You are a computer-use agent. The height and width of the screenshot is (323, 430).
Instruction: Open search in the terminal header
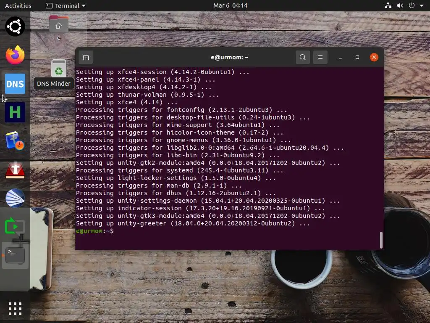[302, 57]
